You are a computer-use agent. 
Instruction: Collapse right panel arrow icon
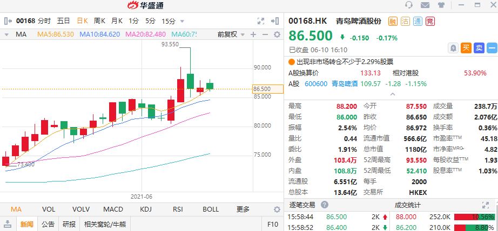point(275,21)
